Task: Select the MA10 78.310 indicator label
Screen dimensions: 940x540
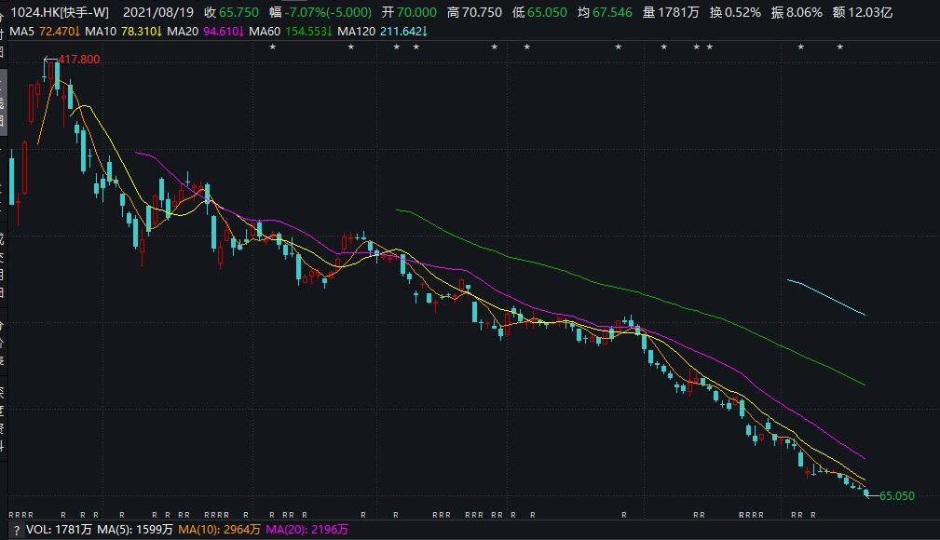Action: pos(124,31)
